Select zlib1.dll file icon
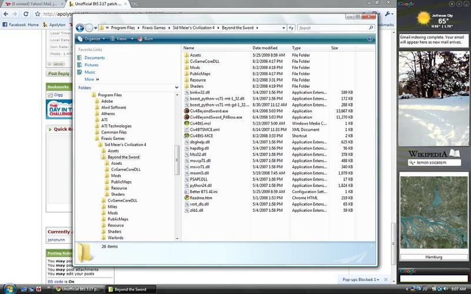471x294 pixels. (187, 211)
